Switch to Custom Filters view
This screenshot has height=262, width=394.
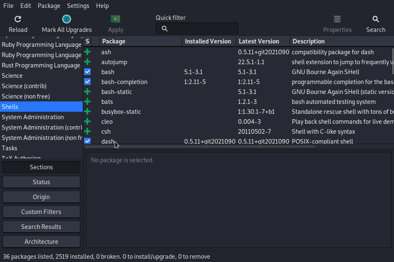tap(41, 212)
